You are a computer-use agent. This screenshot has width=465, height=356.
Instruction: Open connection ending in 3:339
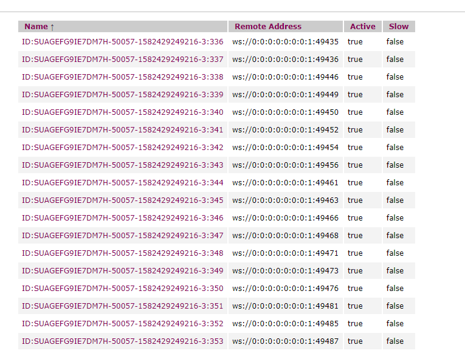[123, 95]
